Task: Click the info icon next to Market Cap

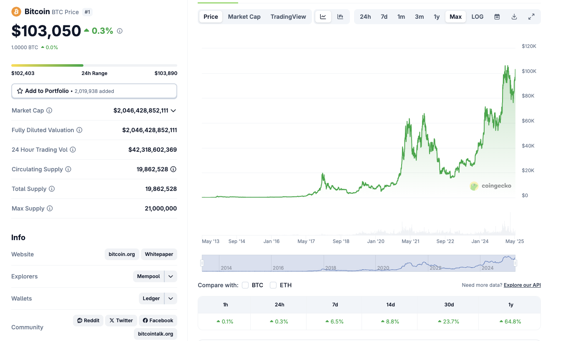Action: pyautogui.click(x=49, y=110)
